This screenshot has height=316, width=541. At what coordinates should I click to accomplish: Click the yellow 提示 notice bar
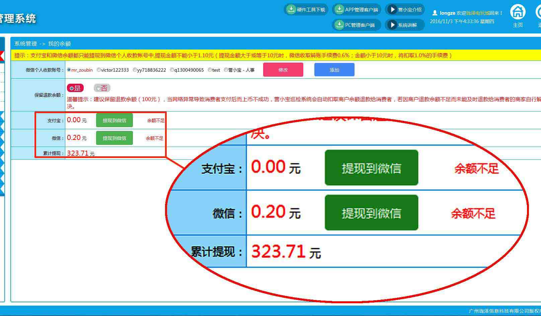[x=276, y=55]
